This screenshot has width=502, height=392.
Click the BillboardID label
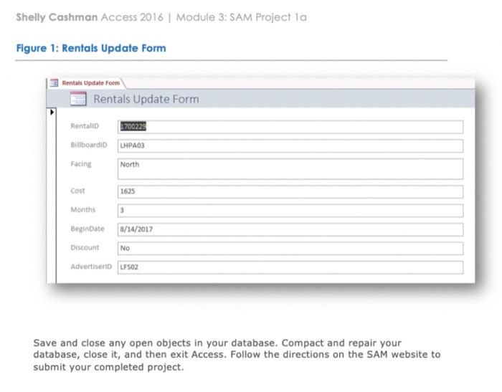coord(89,145)
